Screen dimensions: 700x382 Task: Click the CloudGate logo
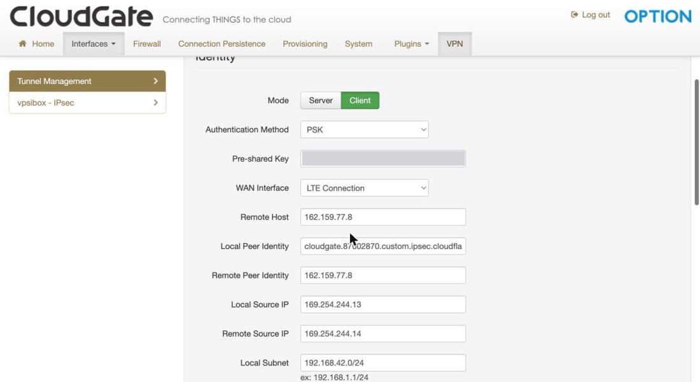click(x=81, y=17)
